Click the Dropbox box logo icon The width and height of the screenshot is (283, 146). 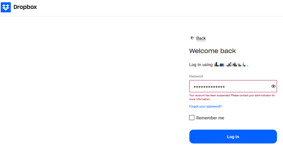coord(6,7)
